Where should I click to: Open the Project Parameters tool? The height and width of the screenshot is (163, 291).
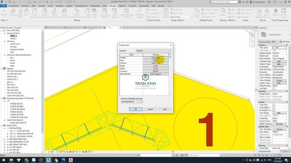pyautogui.click(x=45, y=13)
